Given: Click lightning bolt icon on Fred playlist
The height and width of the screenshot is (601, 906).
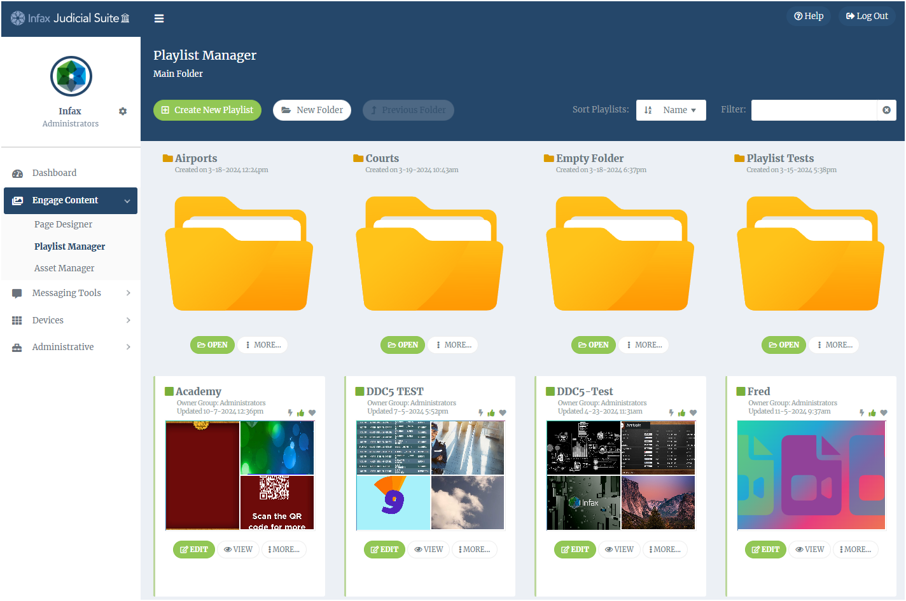Looking at the screenshot, I should [x=861, y=413].
